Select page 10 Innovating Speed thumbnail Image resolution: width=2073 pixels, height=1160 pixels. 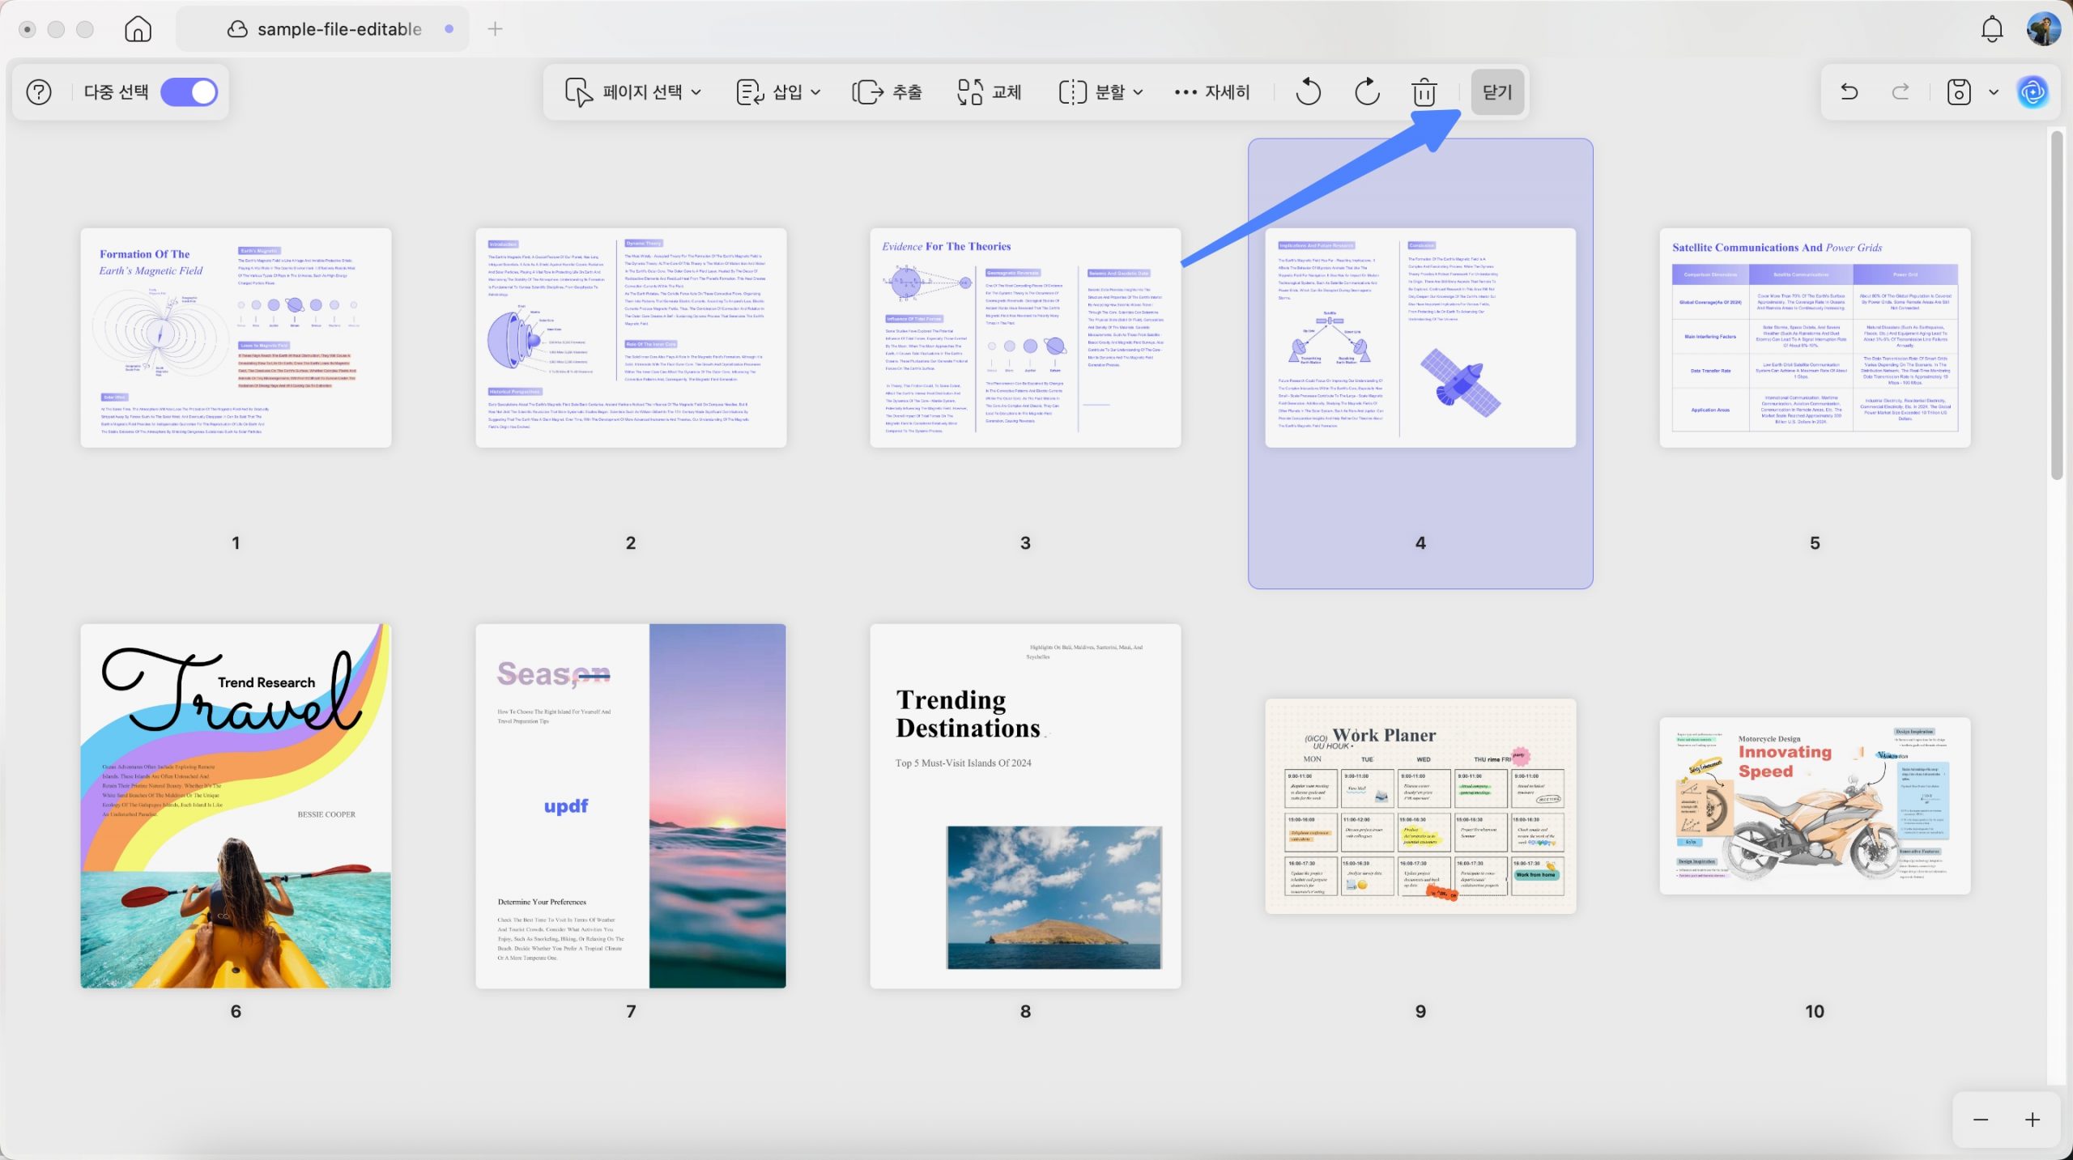[1815, 805]
